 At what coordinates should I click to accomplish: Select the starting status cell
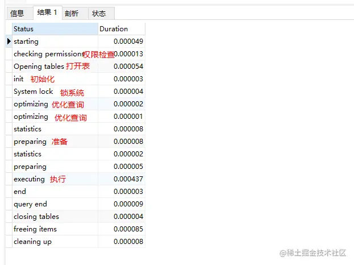[55, 42]
